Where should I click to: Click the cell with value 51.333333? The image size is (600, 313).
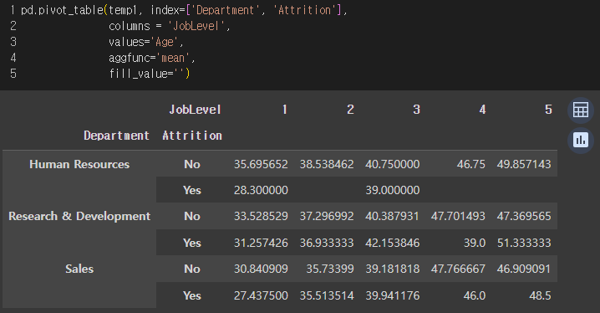tap(524, 243)
